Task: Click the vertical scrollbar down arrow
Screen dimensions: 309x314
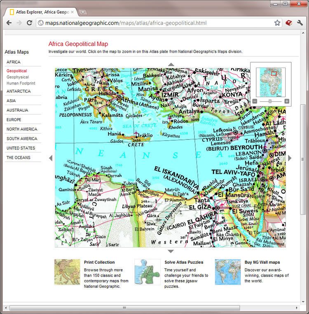Action: (303, 302)
